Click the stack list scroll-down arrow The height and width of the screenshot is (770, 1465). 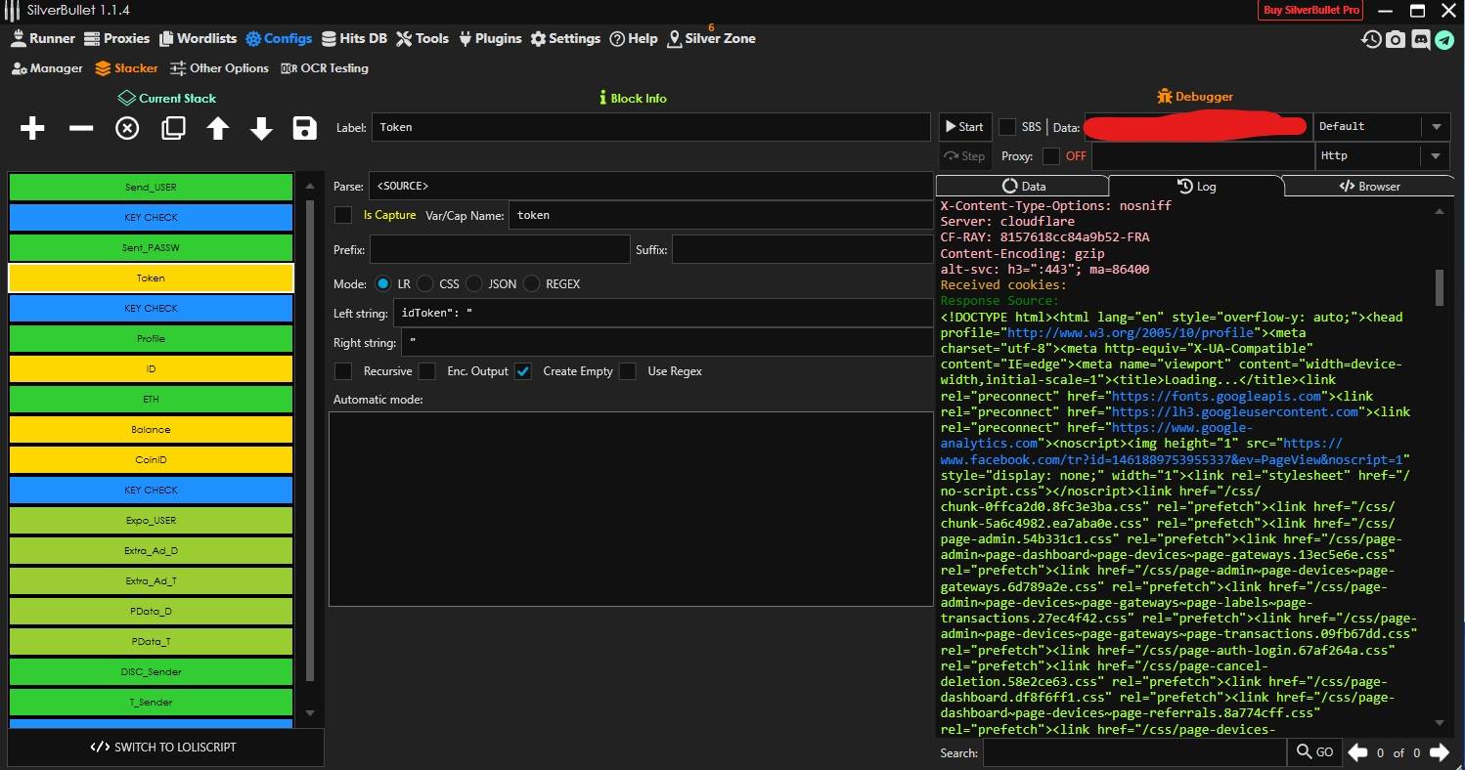(310, 713)
